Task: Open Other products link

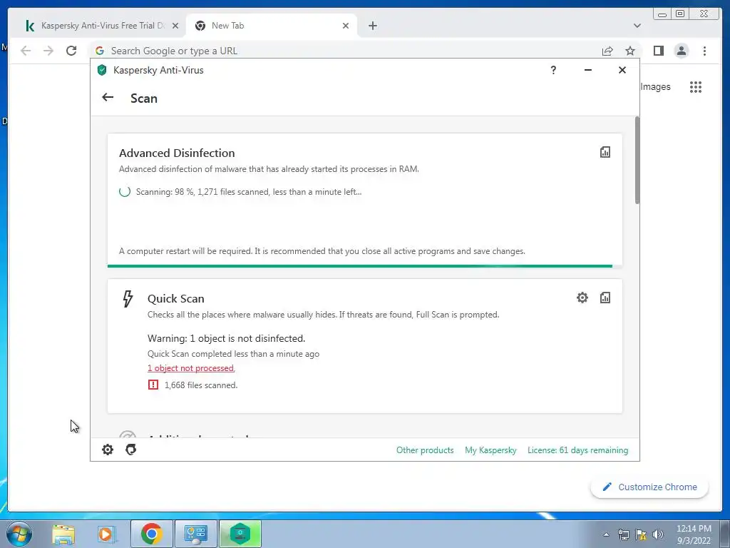Action: (425, 450)
